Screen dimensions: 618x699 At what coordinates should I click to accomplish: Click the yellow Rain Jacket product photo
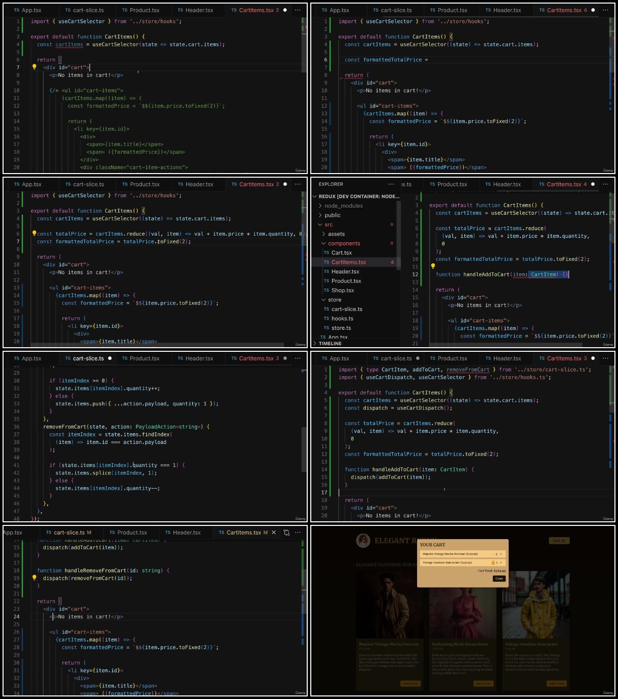[x=536, y=605]
